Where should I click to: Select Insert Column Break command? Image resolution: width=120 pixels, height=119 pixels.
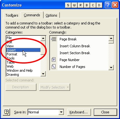[75, 46]
